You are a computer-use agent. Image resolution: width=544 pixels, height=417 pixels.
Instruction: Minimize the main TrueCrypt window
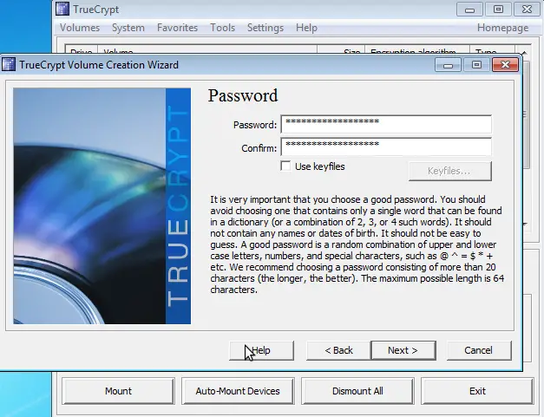469,10
